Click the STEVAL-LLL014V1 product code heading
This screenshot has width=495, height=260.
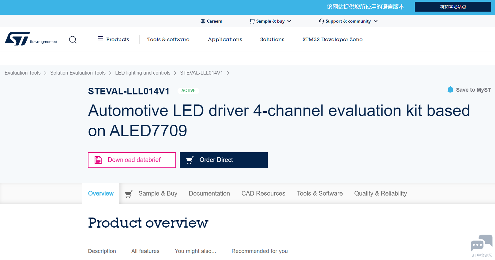pyautogui.click(x=129, y=91)
